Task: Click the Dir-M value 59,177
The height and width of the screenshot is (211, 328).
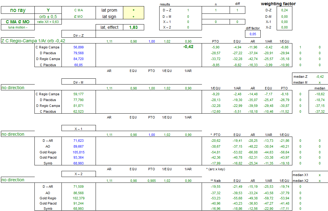Action: (78, 94)
